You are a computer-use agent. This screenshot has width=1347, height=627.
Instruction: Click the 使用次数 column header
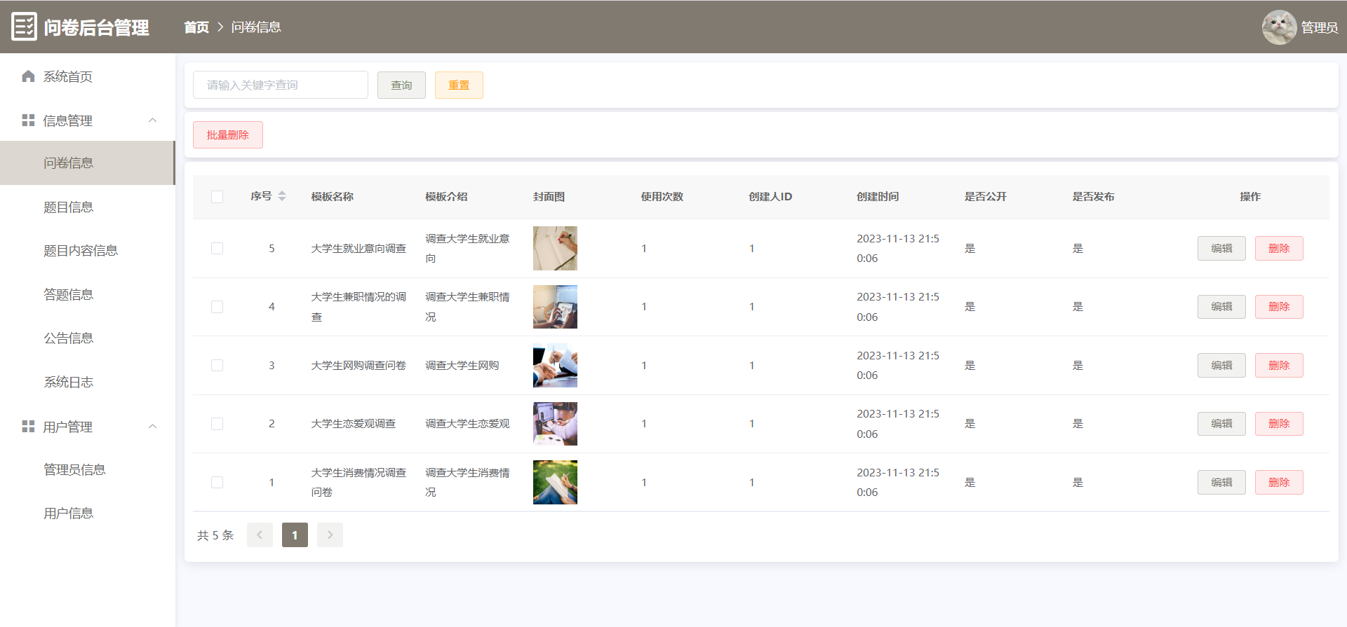pos(662,197)
